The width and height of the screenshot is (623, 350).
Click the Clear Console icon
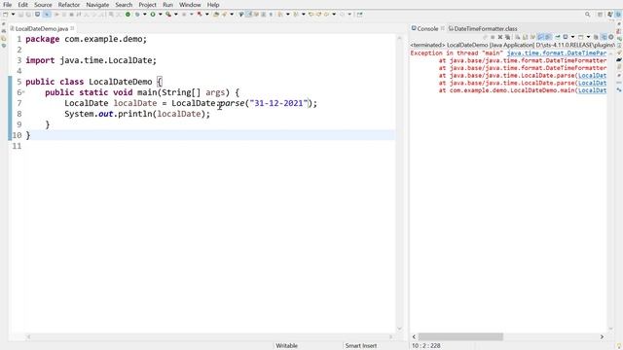(517, 37)
